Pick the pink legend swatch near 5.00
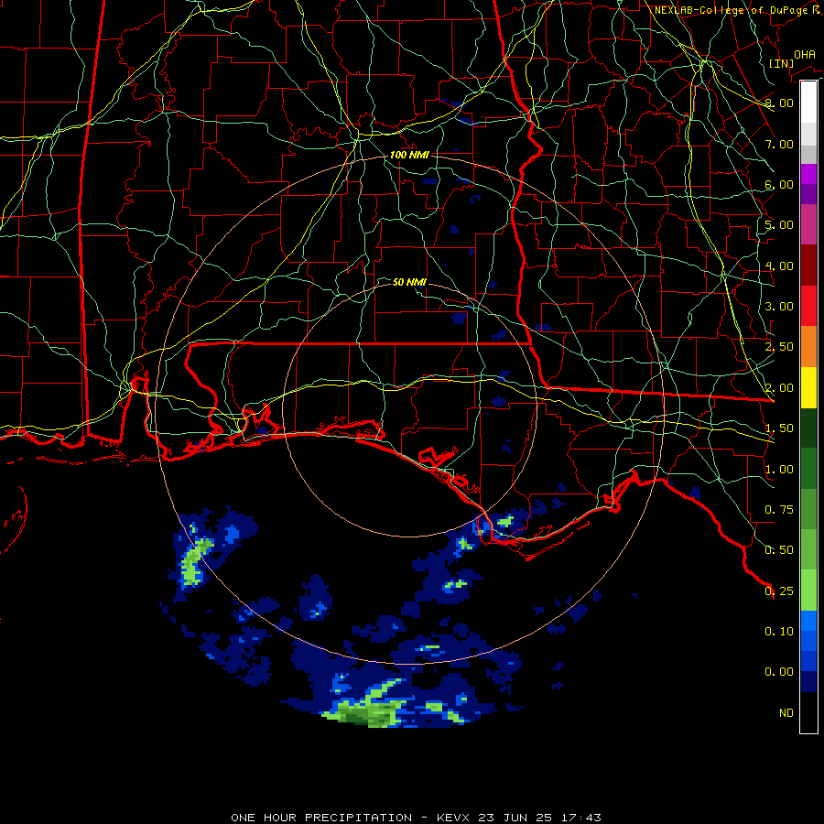This screenshot has height=824, width=824. (808, 224)
